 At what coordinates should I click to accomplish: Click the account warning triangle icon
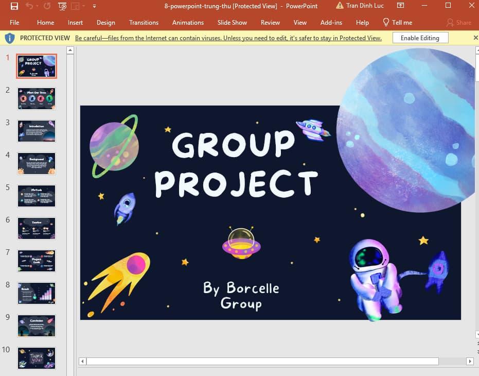click(x=340, y=6)
